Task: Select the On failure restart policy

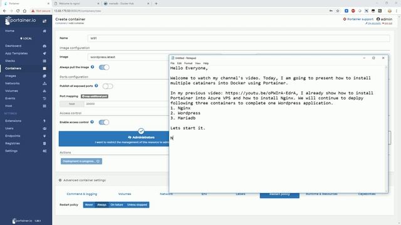Action: click(x=117, y=205)
